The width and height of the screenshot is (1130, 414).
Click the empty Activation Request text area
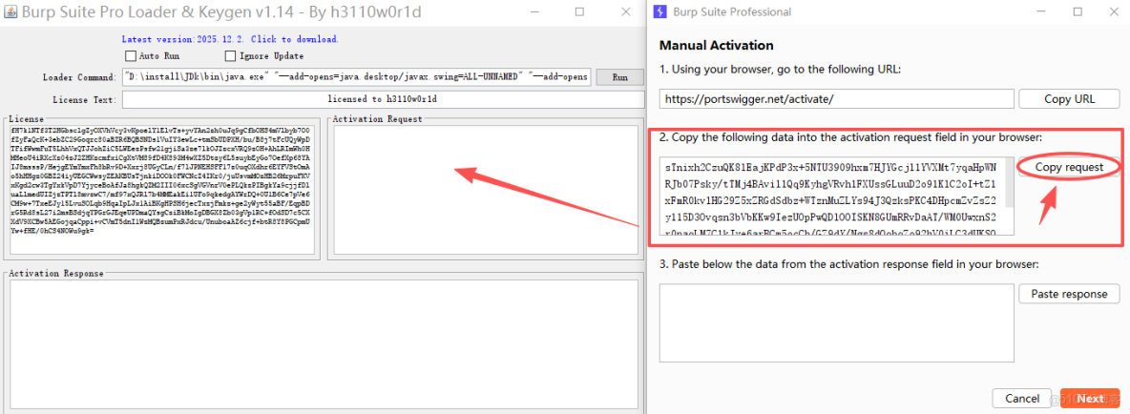coord(485,190)
